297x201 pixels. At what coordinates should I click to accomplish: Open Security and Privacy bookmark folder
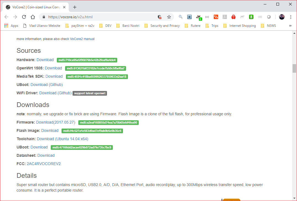pos(162,26)
